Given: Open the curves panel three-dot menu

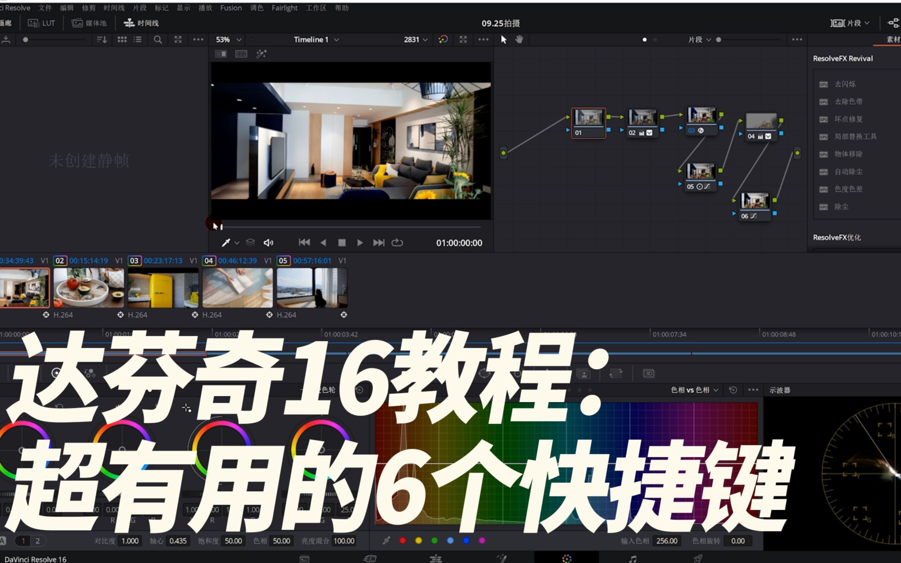Looking at the screenshot, I should point(754,390).
